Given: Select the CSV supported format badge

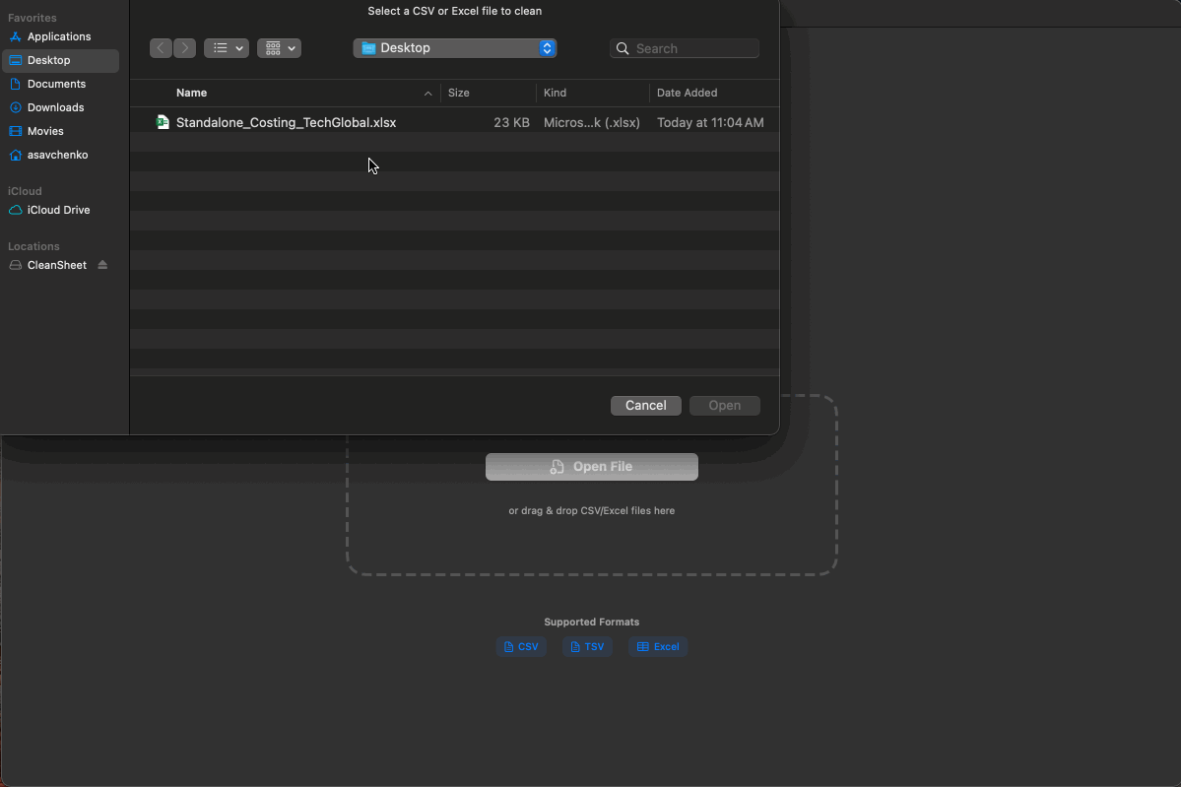Looking at the screenshot, I should click(x=521, y=646).
